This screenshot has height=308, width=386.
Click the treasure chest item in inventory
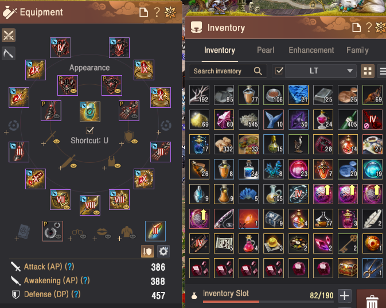point(348,268)
